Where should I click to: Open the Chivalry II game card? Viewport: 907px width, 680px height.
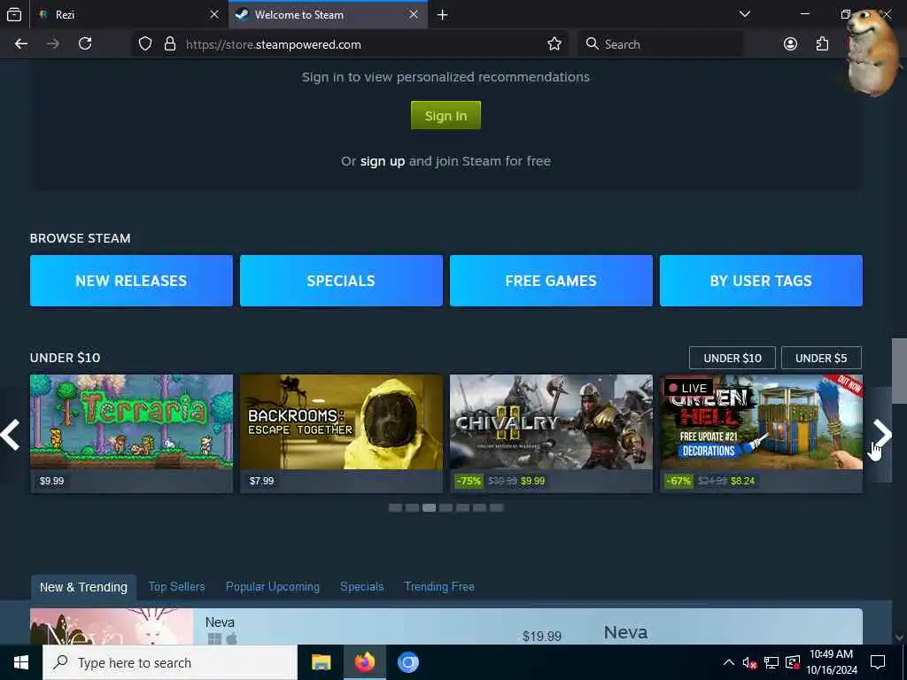point(551,434)
